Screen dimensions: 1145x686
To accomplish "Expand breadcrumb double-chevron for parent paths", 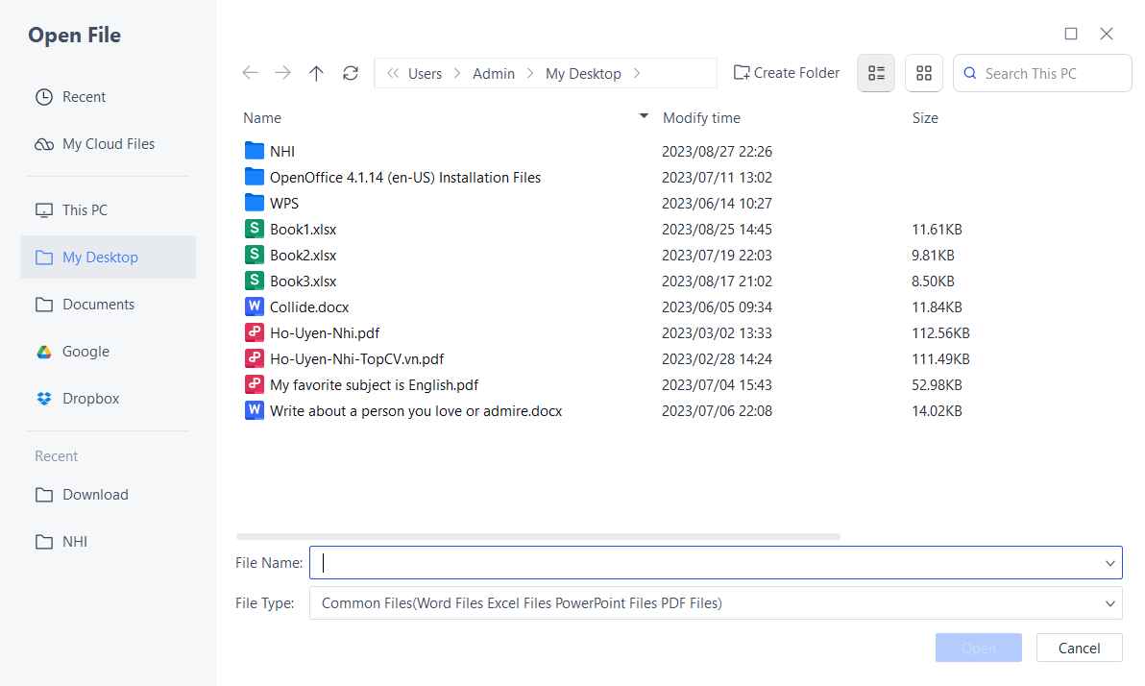I will 393,73.
